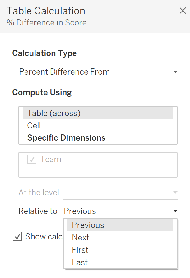190x278 pixels.
Task: Pick Previous from the open list
Action: (x=88, y=225)
